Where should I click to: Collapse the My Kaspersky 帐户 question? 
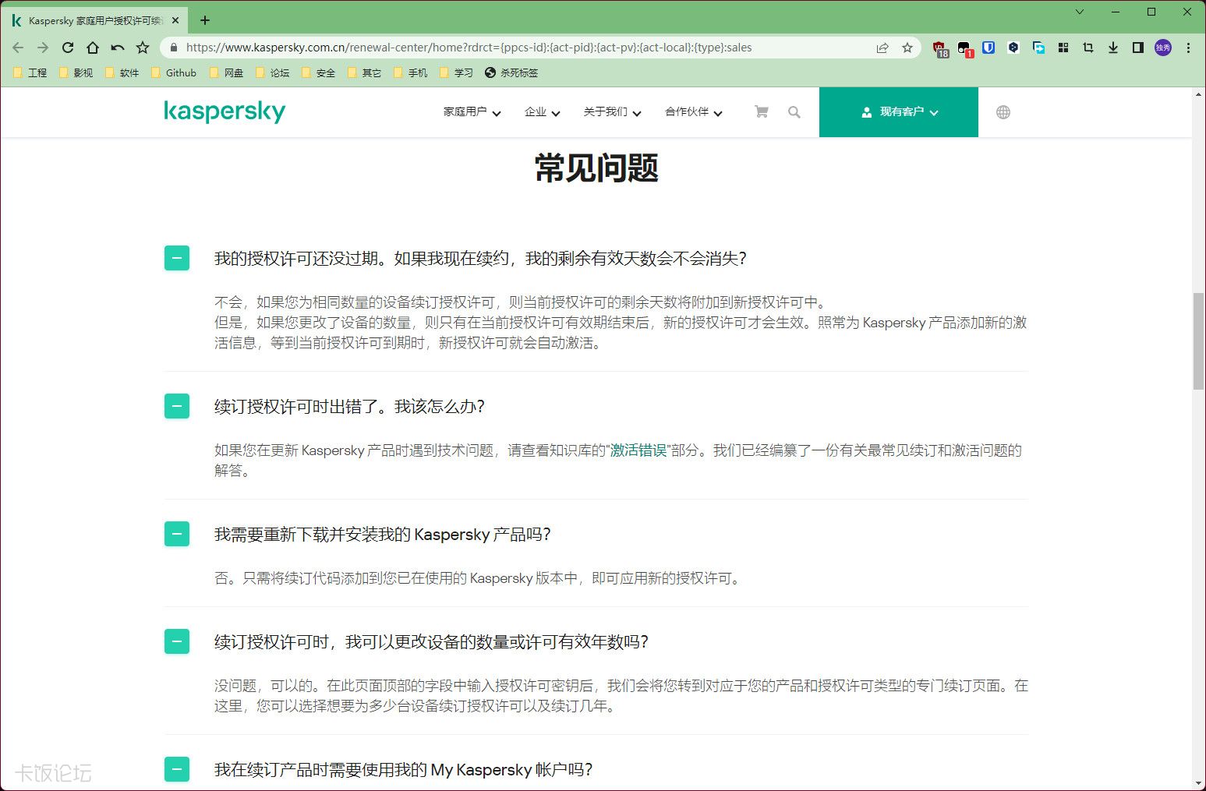[177, 769]
